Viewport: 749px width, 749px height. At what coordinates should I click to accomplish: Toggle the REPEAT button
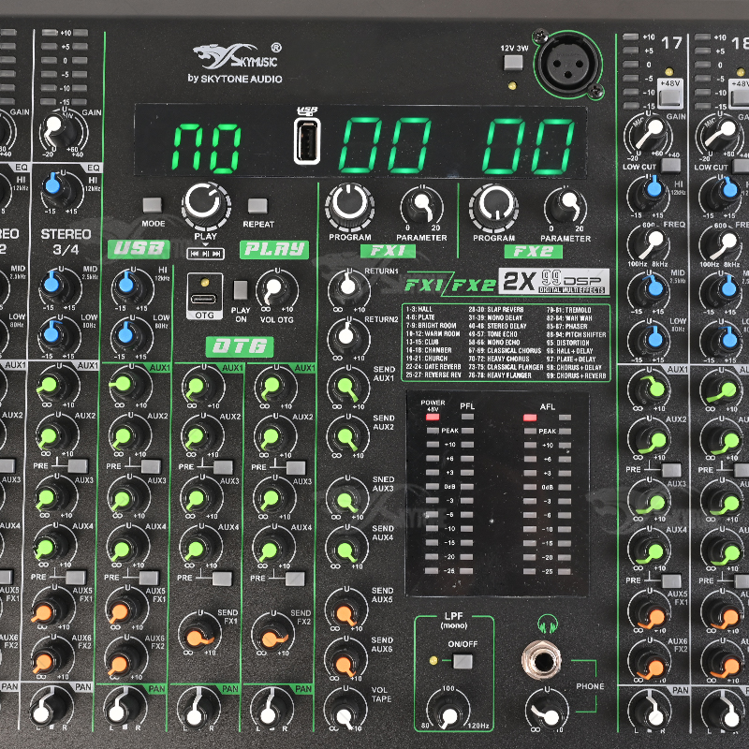coord(257,204)
